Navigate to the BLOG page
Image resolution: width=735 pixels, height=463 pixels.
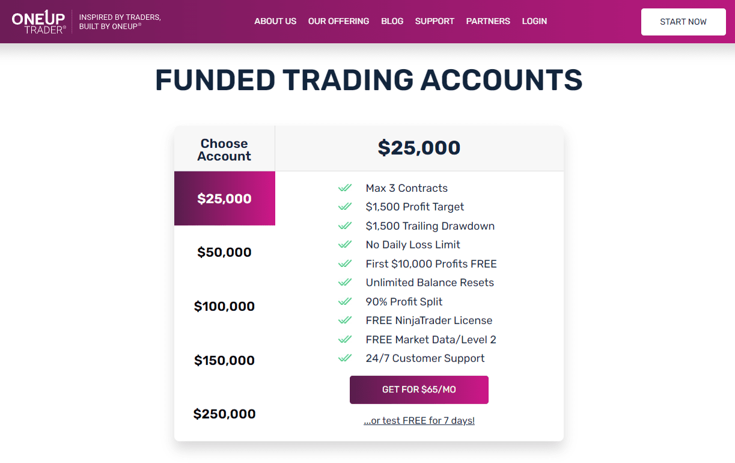click(x=392, y=21)
